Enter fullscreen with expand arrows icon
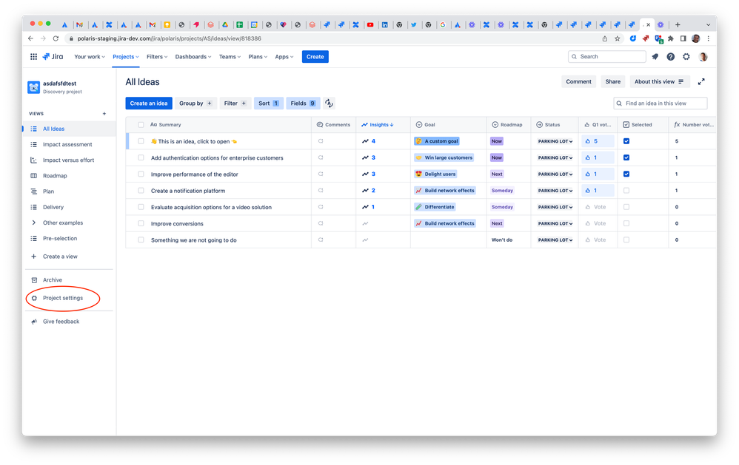This screenshot has width=739, height=465. point(701,81)
